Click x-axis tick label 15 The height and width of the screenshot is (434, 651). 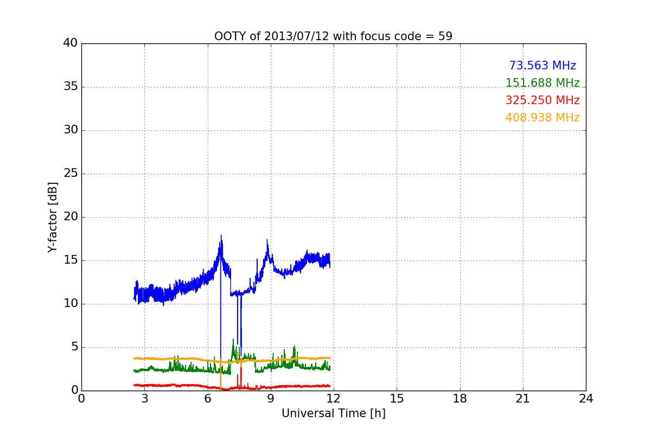point(397,399)
